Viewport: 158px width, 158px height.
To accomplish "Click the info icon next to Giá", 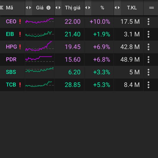I will [x=48, y=8].
